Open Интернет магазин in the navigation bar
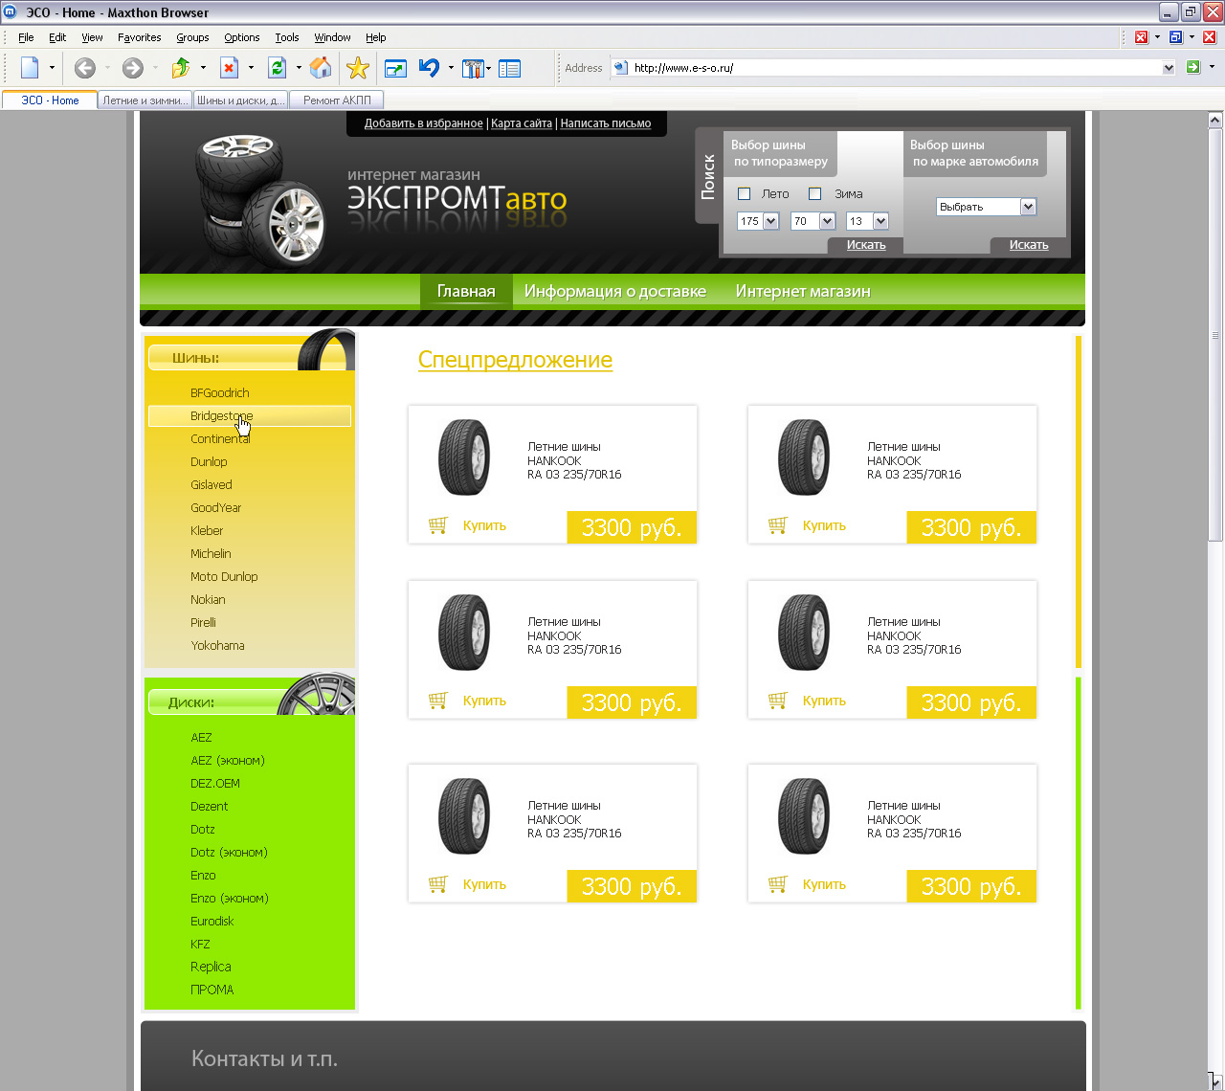 (x=803, y=291)
